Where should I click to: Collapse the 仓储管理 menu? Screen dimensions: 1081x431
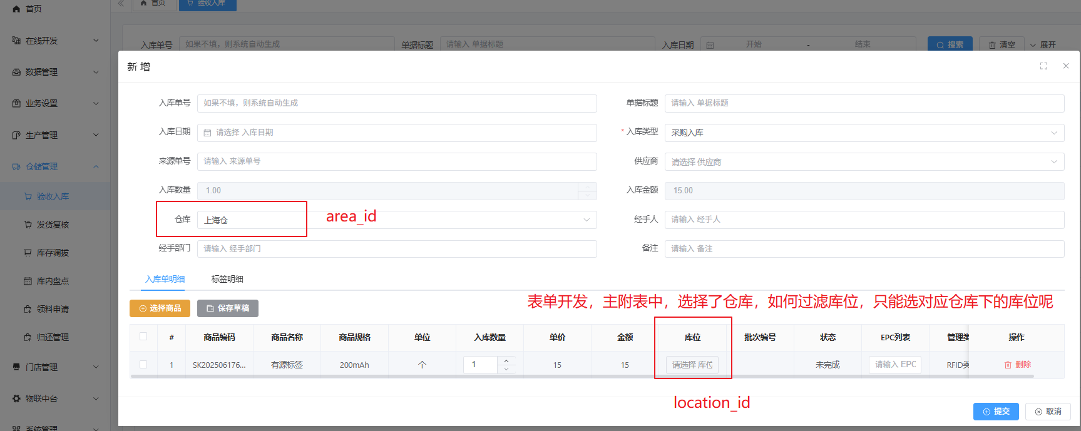pyautogui.click(x=96, y=166)
